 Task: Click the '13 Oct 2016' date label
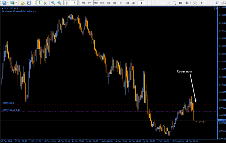click(x=7, y=142)
